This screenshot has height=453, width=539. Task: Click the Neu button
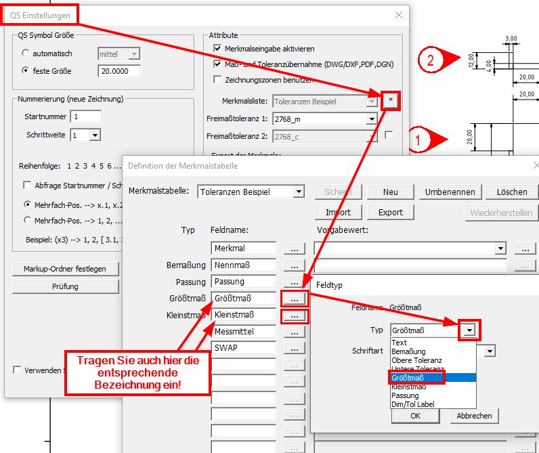[391, 192]
